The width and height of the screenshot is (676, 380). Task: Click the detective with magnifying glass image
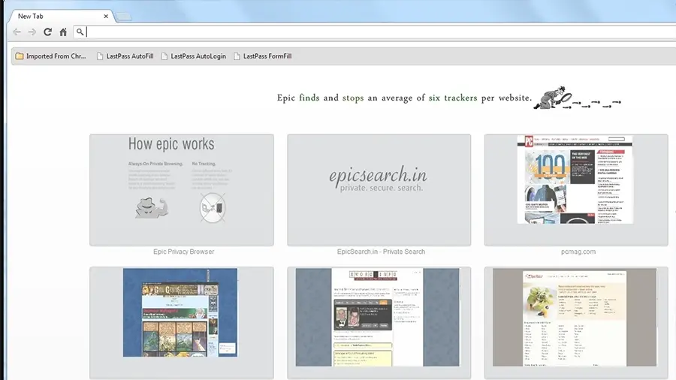click(578, 98)
